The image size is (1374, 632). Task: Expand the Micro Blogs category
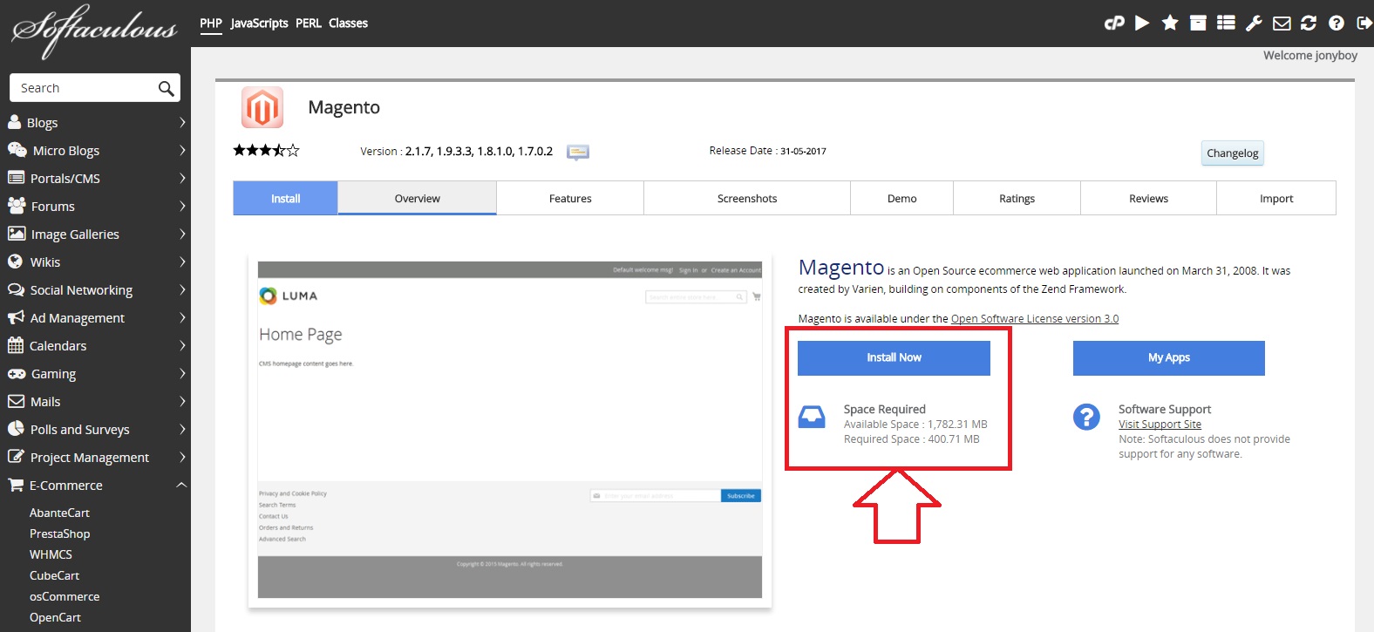182,150
